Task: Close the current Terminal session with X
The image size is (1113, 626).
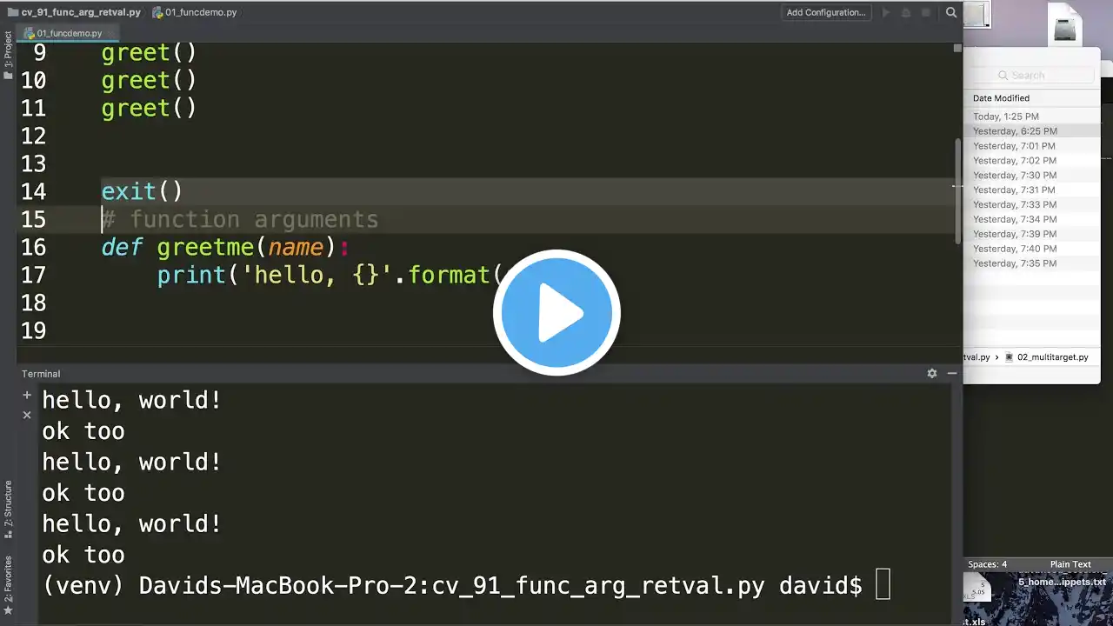Action: tap(27, 415)
